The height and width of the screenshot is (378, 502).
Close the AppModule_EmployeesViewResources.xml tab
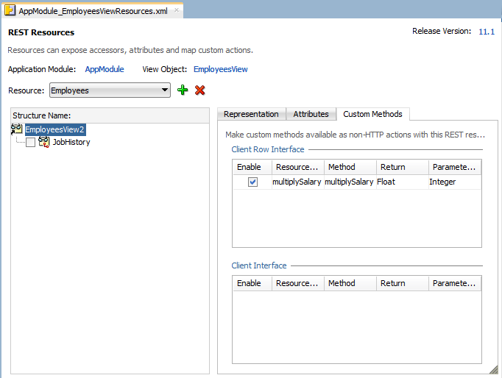[177, 10]
